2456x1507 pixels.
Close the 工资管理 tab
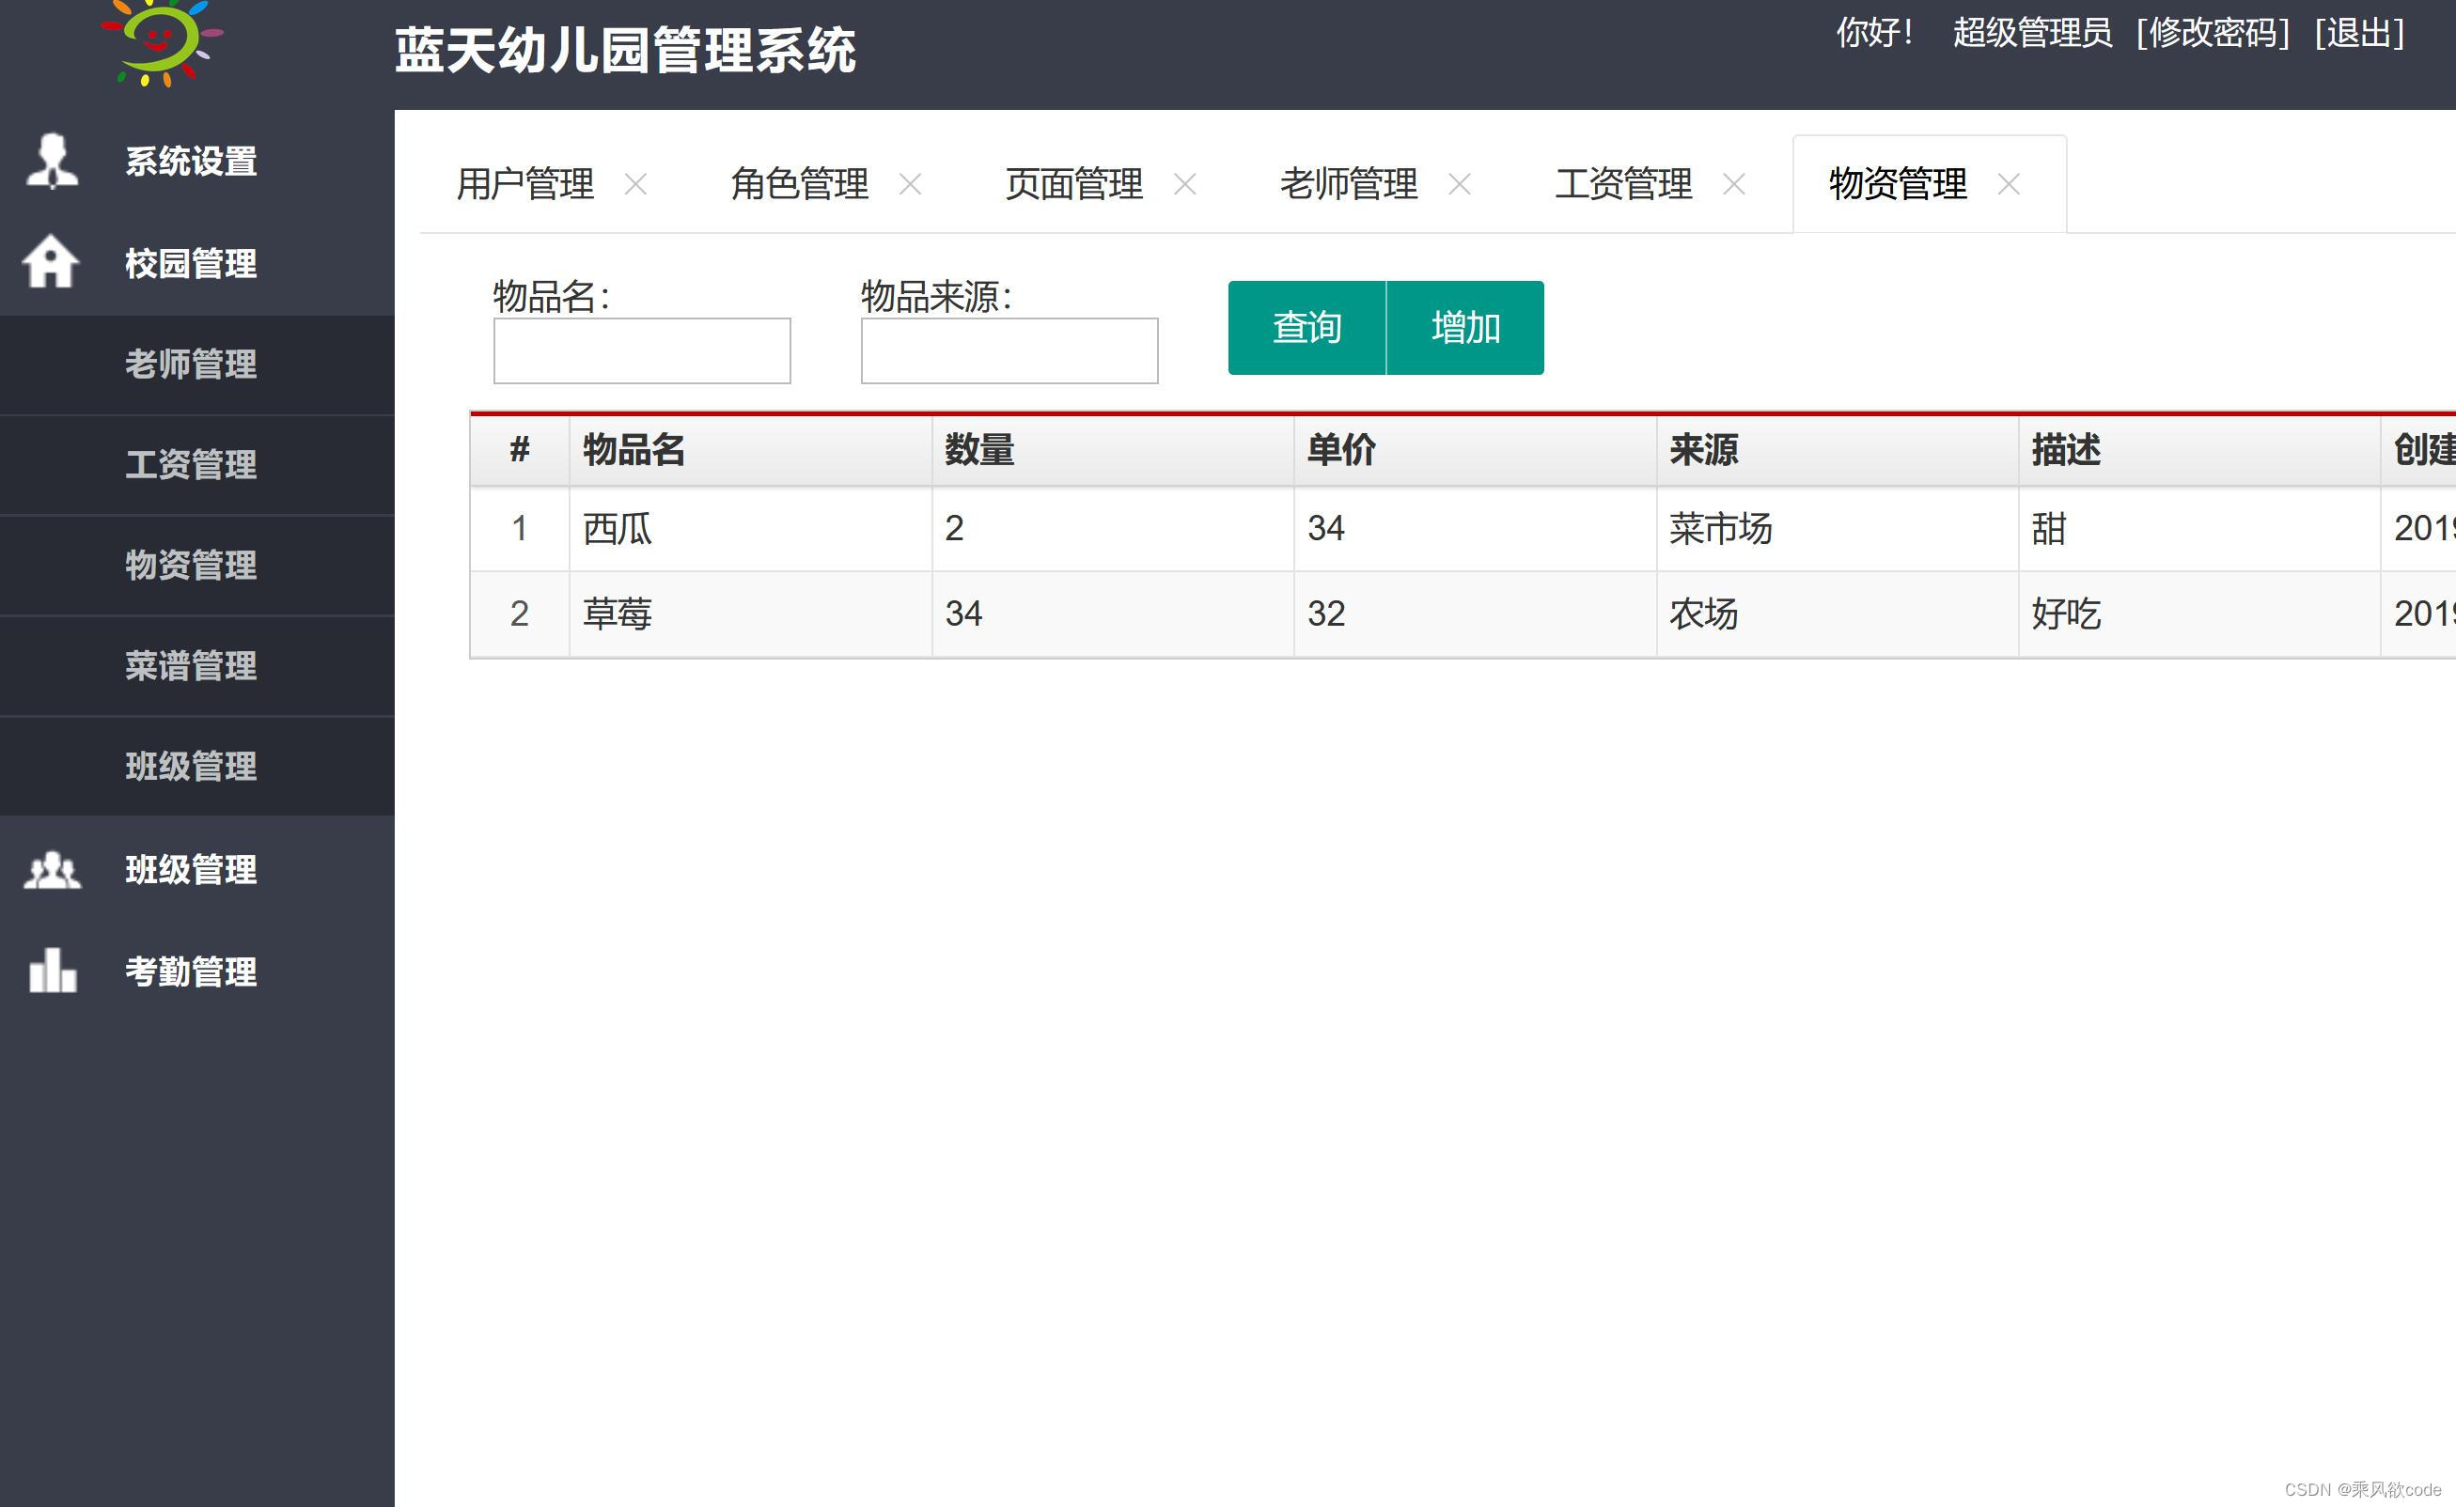coord(1734,184)
